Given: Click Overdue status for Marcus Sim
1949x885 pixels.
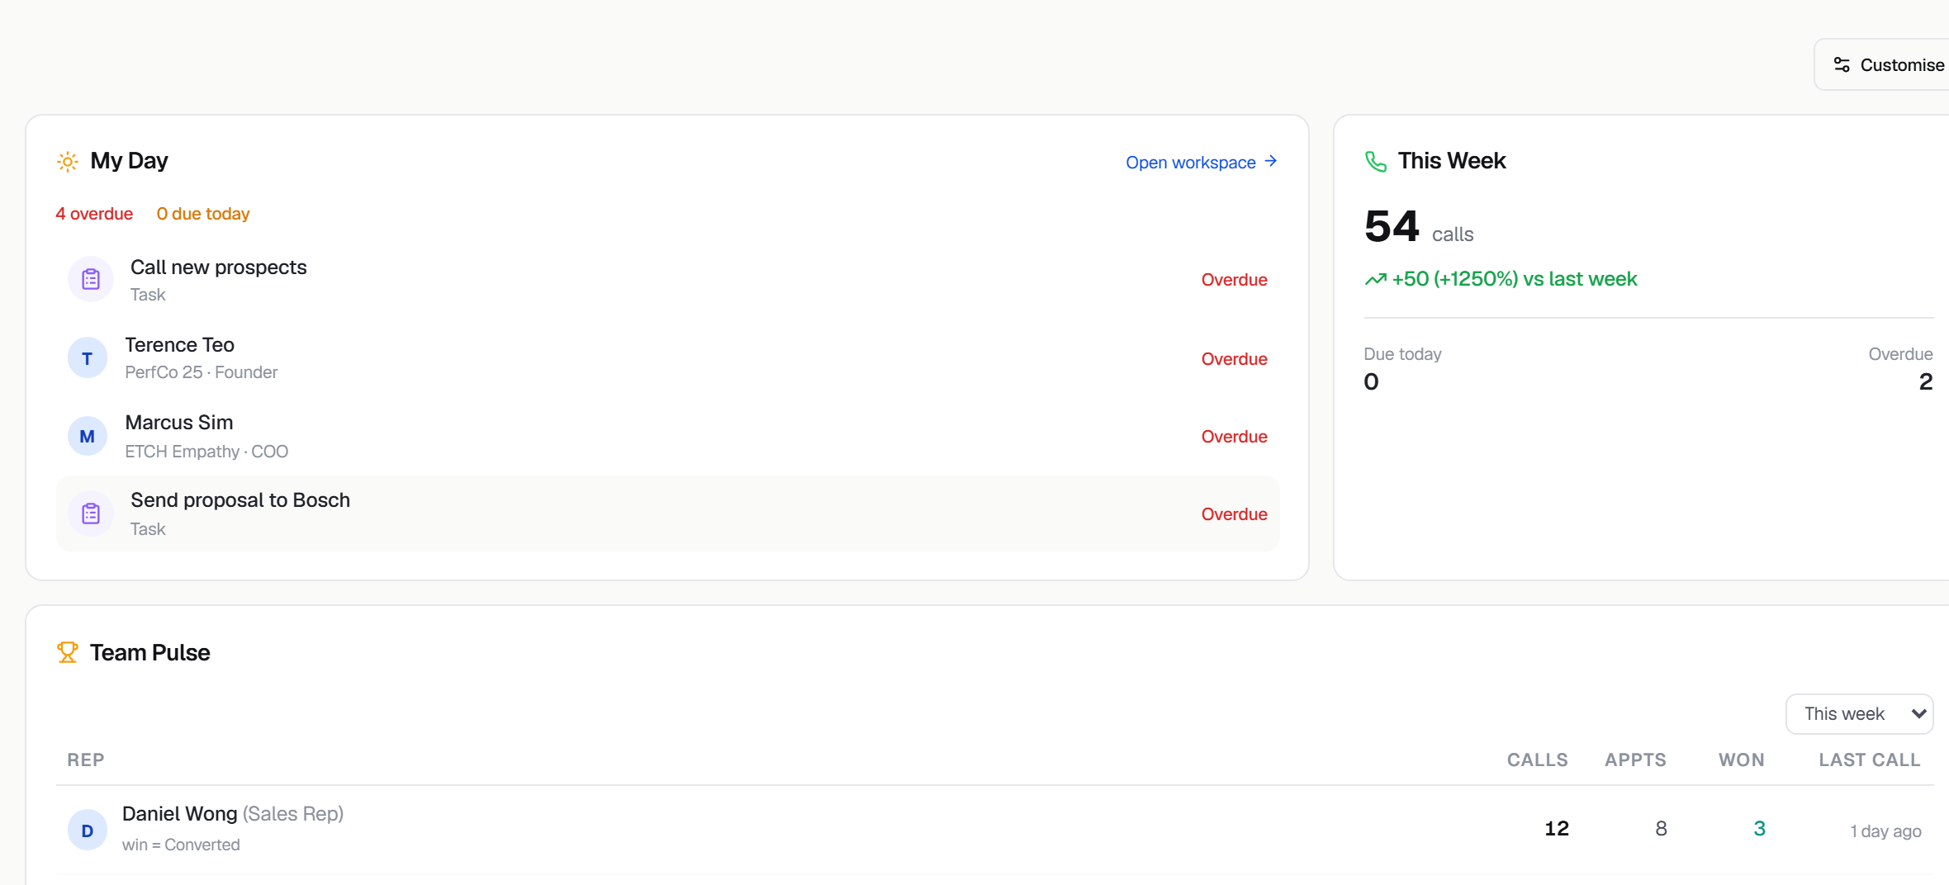Looking at the screenshot, I should point(1235,437).
